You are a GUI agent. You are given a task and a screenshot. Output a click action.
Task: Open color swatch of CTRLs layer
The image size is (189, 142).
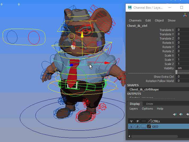(x=149, y=121)
